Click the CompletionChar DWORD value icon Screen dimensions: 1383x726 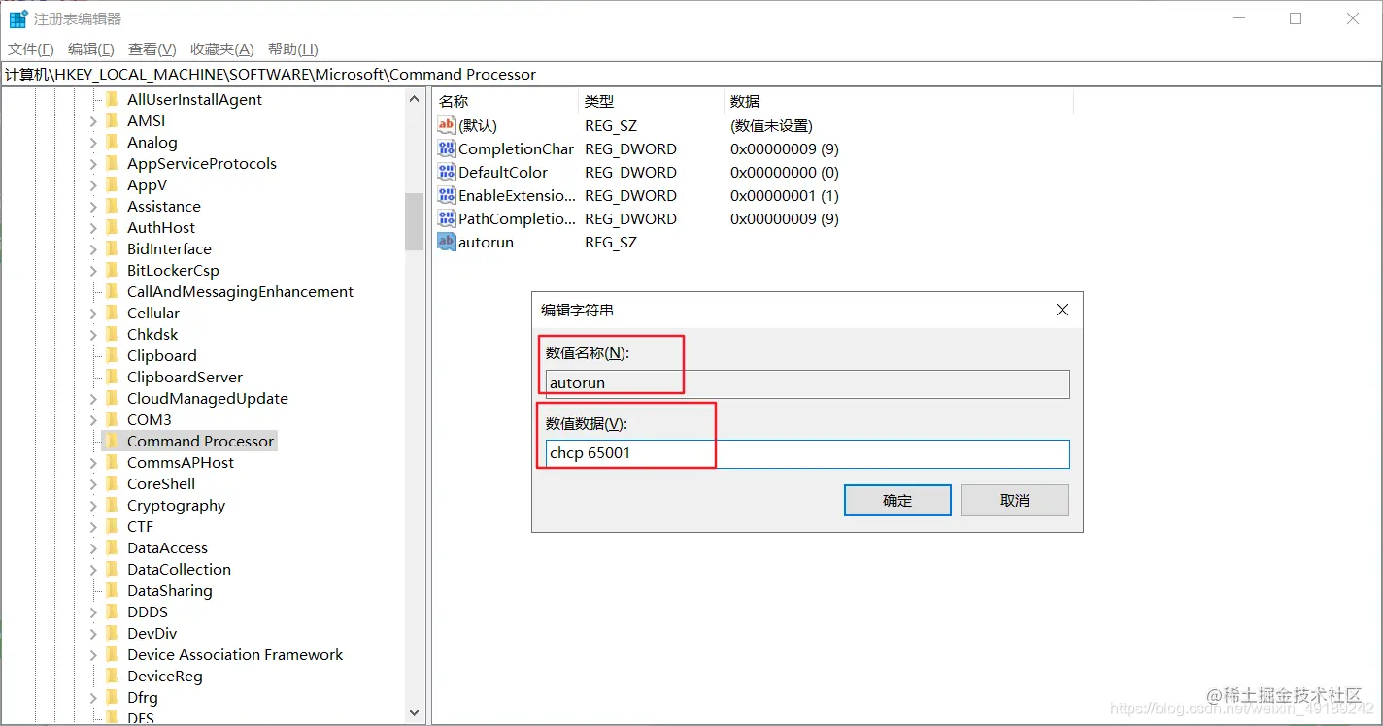447,148
